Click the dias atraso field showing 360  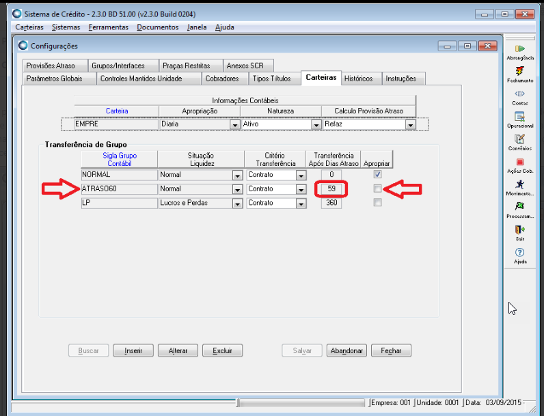pyautogui.click(x=331, y=203)
